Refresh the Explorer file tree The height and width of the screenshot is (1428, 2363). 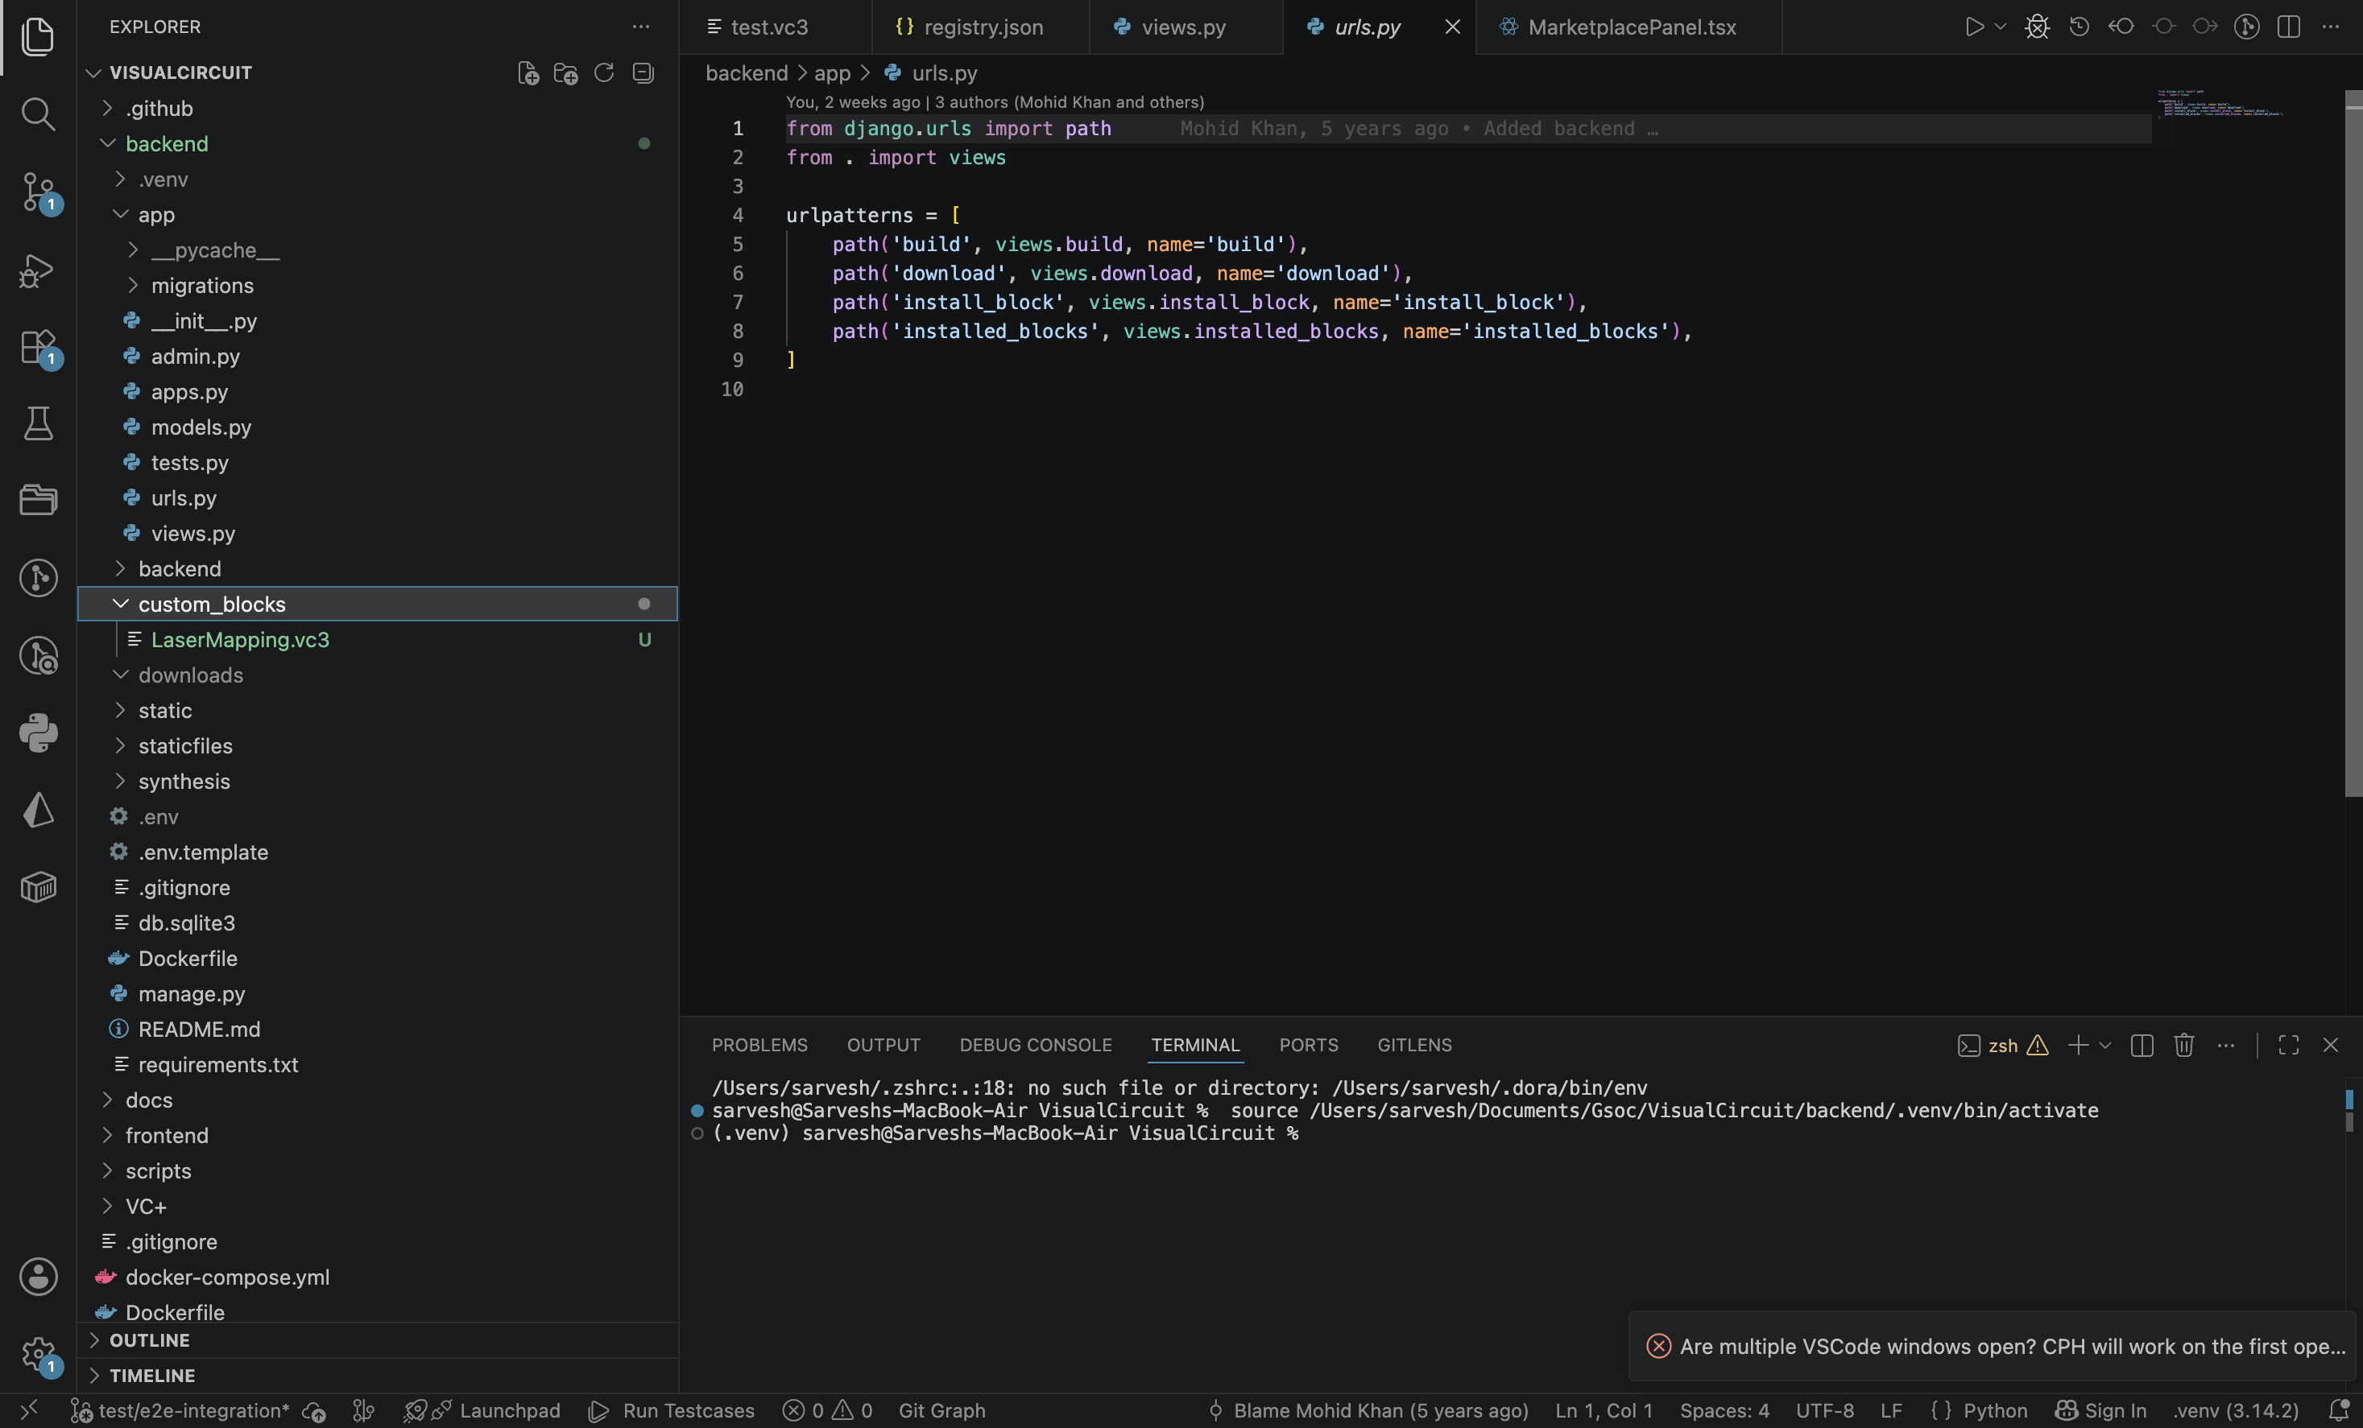[x=603, y=72]
